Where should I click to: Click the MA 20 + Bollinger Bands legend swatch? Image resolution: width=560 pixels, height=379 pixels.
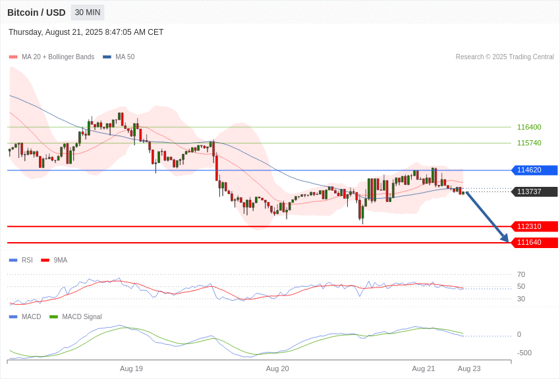(x=13, y=57)
